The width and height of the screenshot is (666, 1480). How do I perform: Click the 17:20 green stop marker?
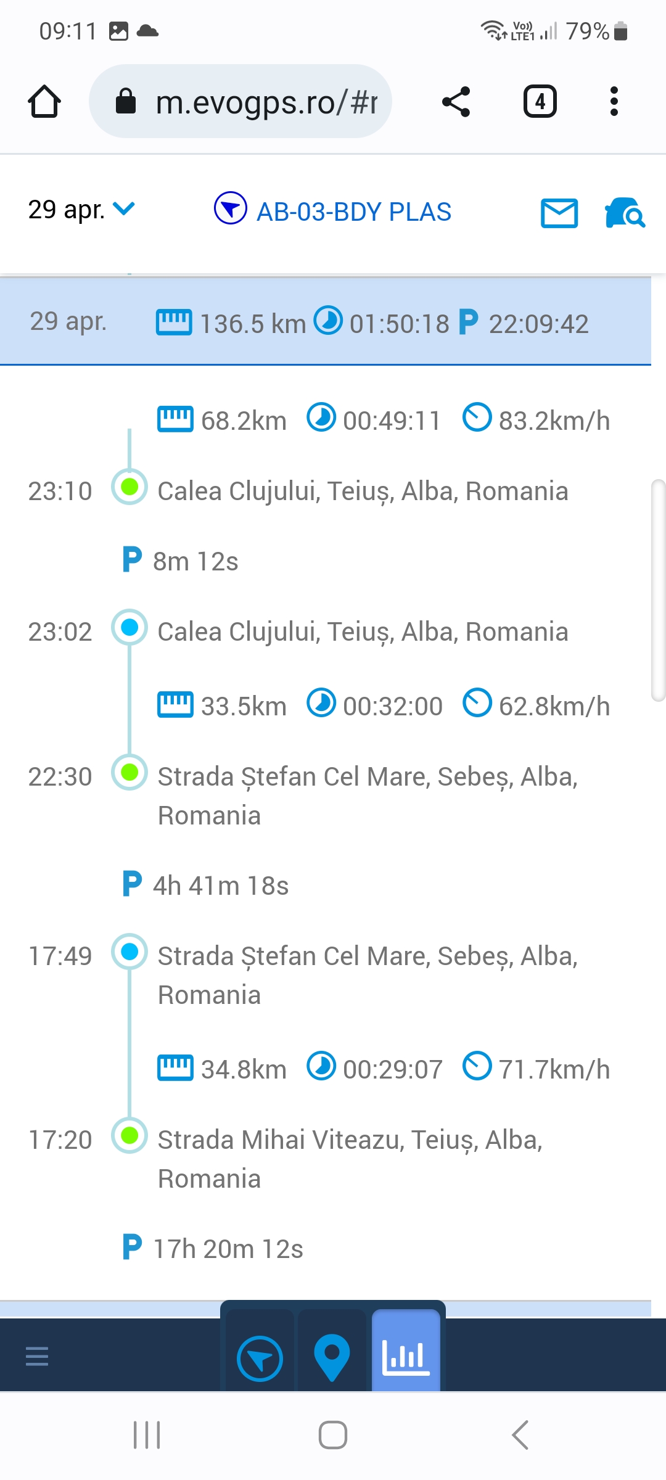point(129,1135)
